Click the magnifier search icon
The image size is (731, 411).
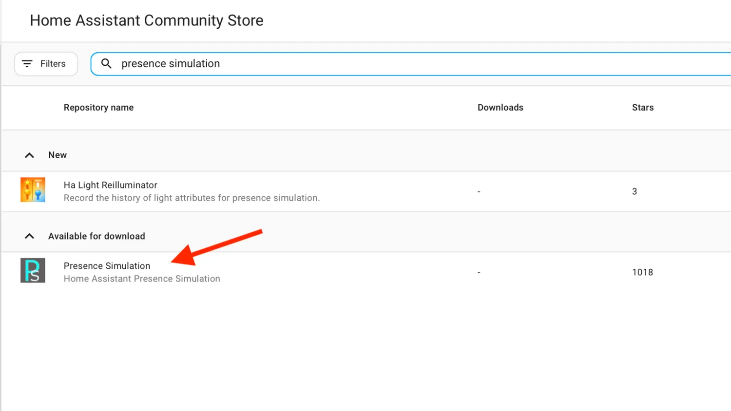106,63
